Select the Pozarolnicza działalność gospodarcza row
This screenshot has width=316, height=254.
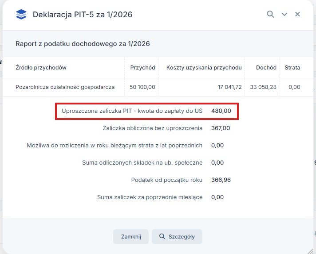click(x=65, y=87)
